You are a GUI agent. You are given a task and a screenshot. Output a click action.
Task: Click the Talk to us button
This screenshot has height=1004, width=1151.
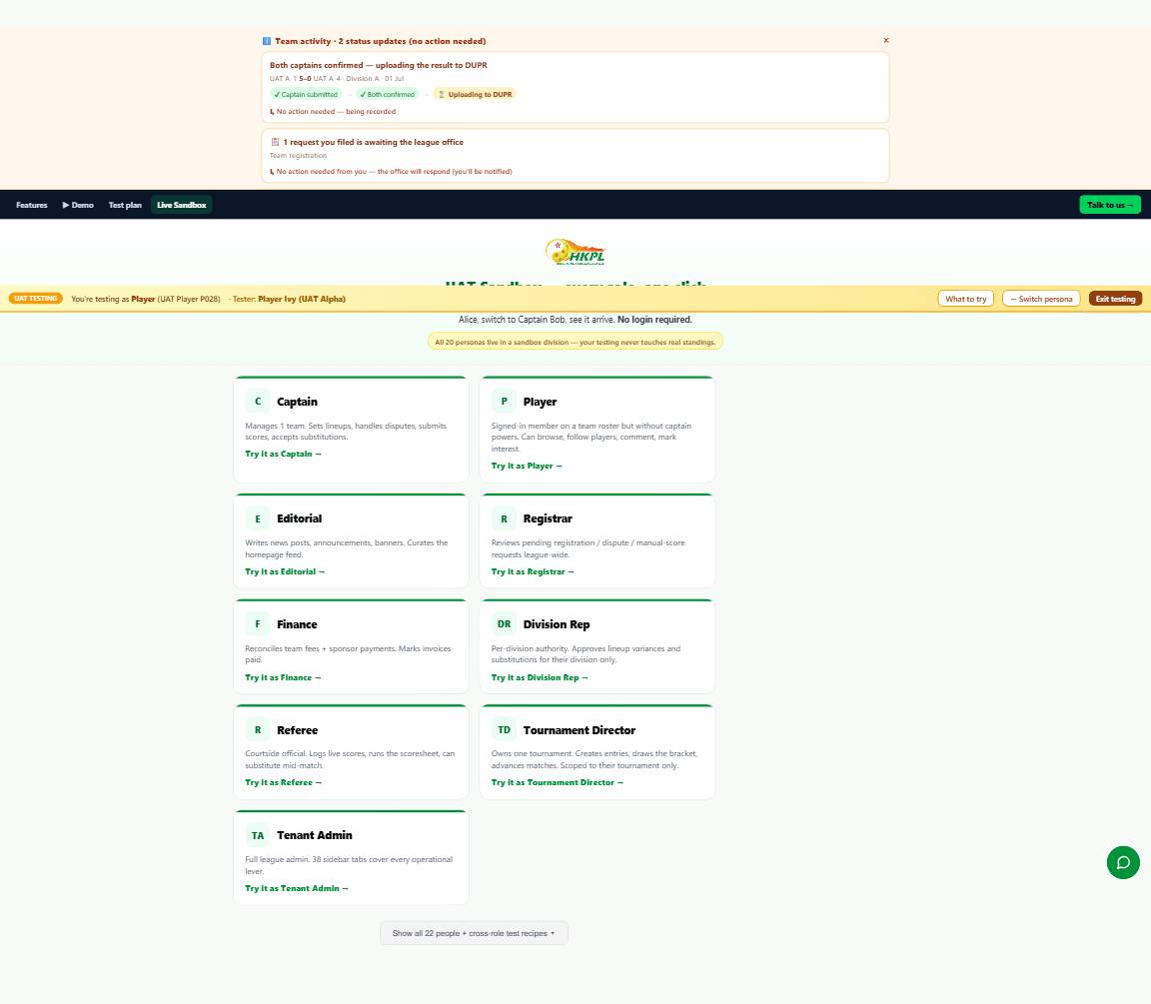1110,205
